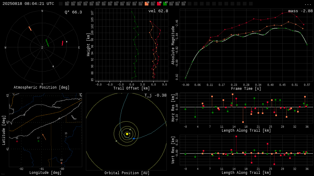Viewport: 314px width, 176px height.
Task: Click the mass -2.88 readout
Action: coord(301,11)
